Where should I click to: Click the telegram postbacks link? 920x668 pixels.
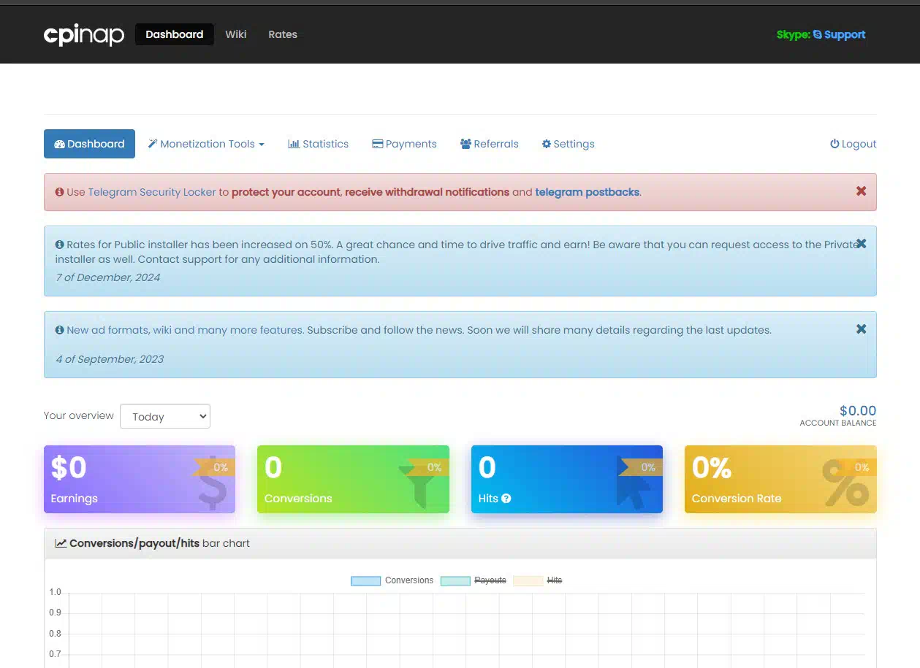point(588,192)
